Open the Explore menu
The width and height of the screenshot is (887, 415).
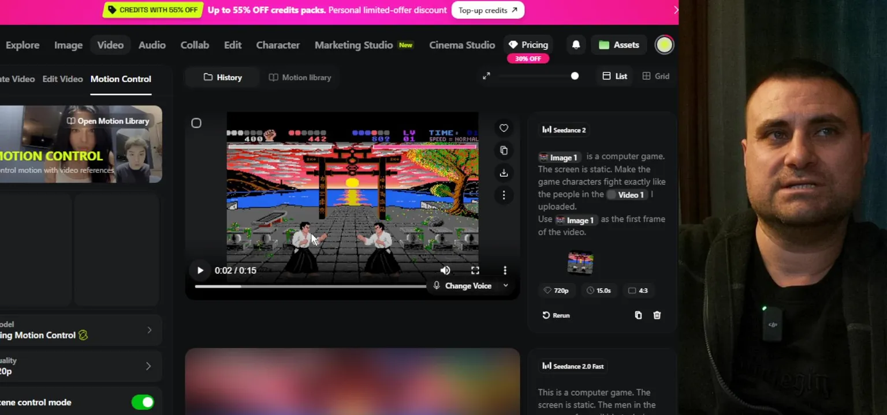pyautogui.click(x=23, y=45)
